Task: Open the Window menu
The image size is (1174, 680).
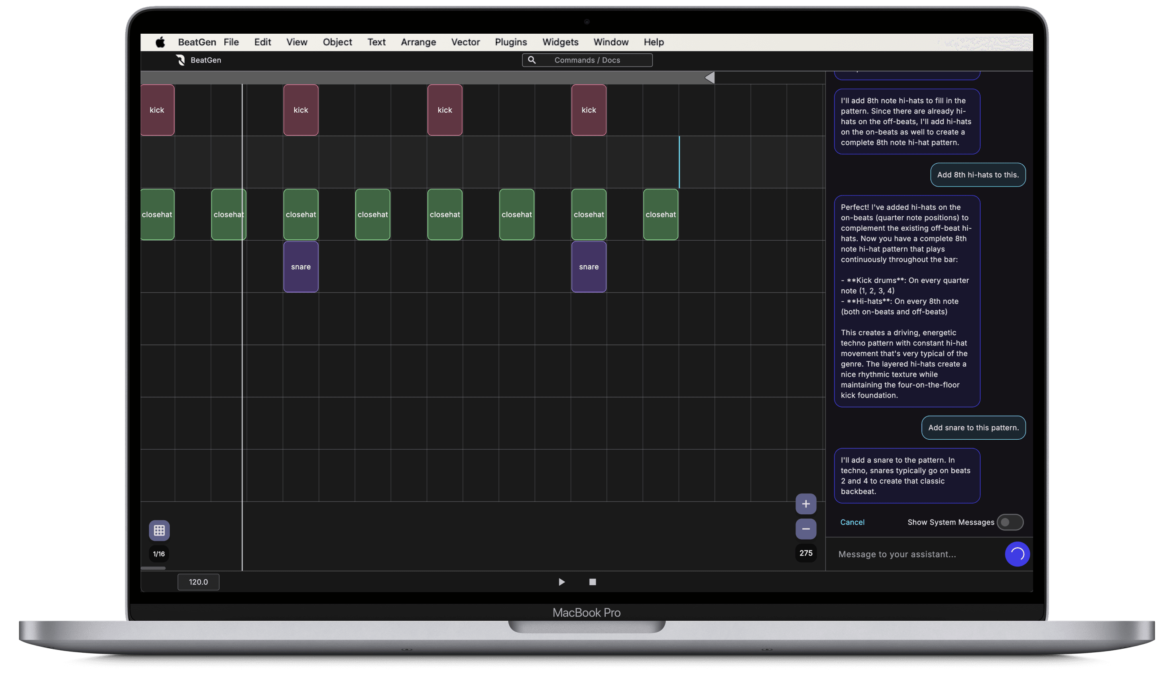Action: (611, 42)
